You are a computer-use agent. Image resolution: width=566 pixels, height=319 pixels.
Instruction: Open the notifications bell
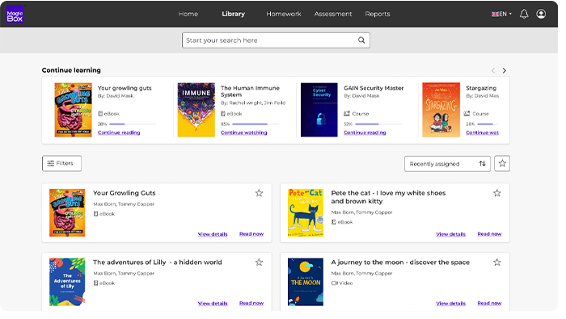(524, 14)
